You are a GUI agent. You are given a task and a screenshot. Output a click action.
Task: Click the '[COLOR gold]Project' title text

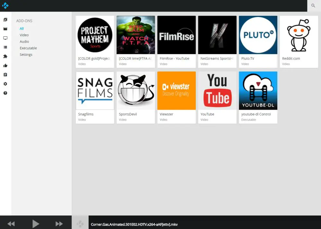[x=94, y=58]
